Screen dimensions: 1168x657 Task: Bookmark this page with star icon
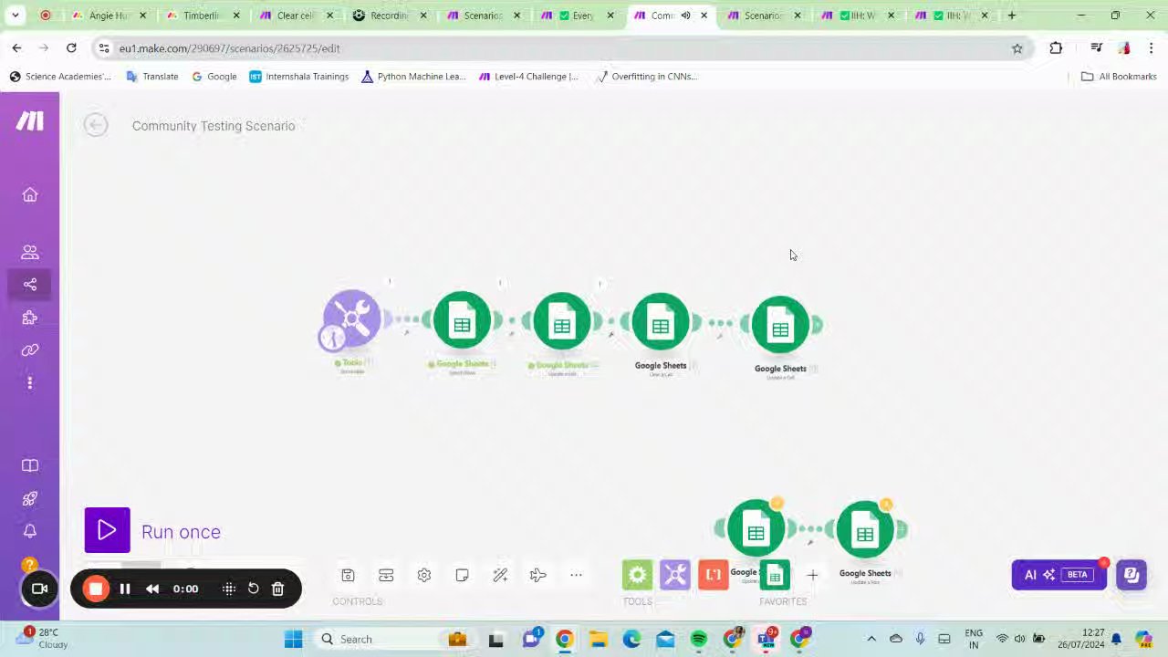tap(1017, 48)
